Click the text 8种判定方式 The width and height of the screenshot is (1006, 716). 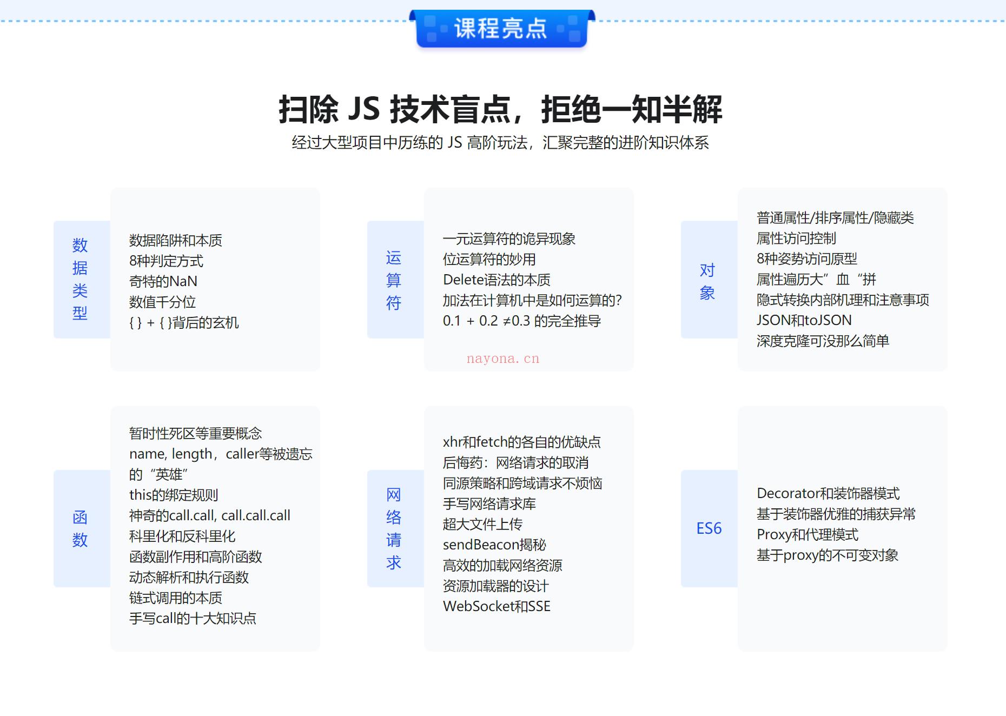[166, 261]
